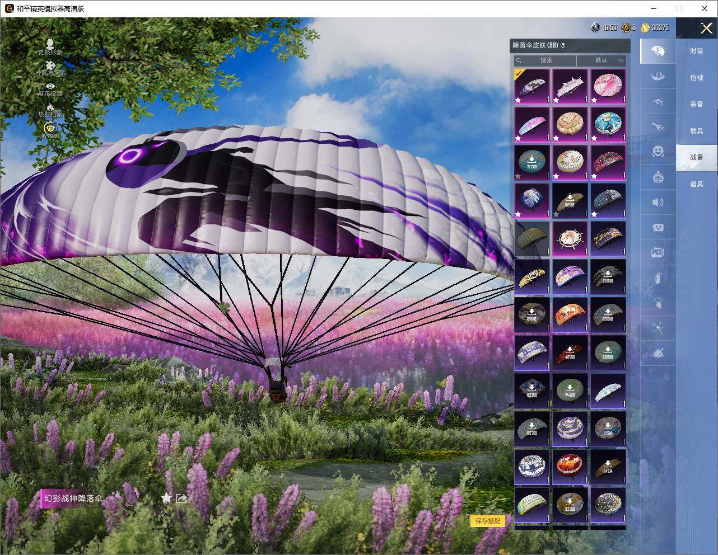Switch to the 时装 tab
This screenshot has width=718, height=555.
(697, 51)
